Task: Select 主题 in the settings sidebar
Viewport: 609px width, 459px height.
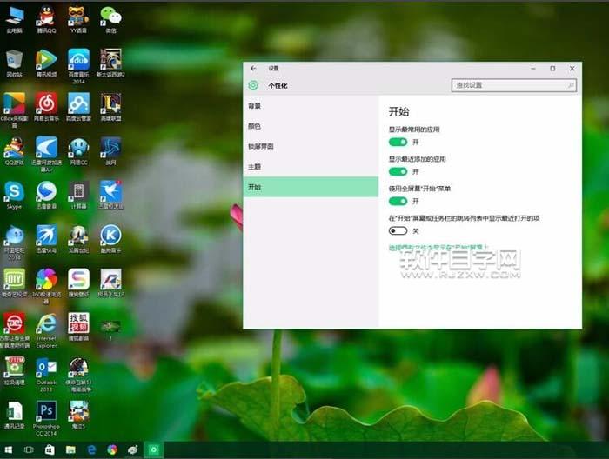Action: coord(311,166)
